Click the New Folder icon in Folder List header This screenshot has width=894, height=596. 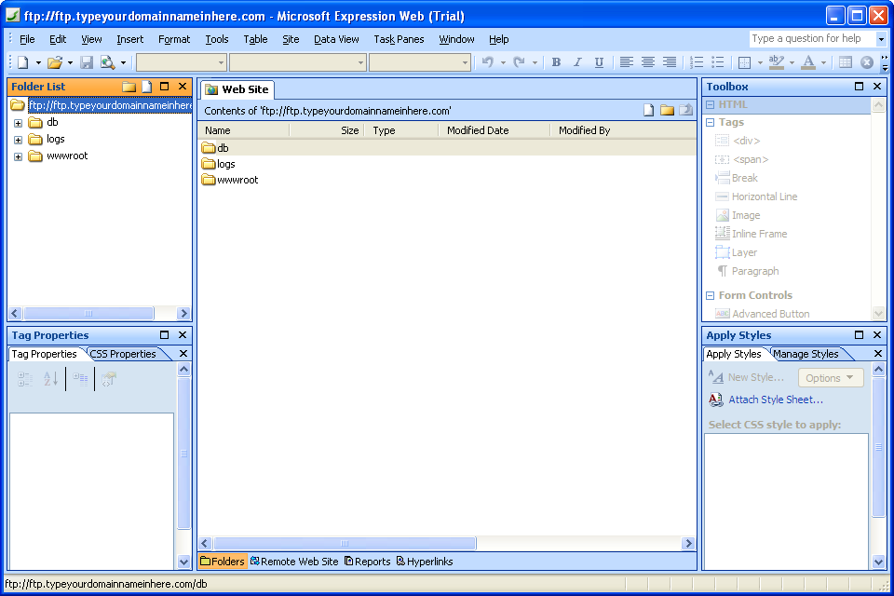tap(129, 87)
